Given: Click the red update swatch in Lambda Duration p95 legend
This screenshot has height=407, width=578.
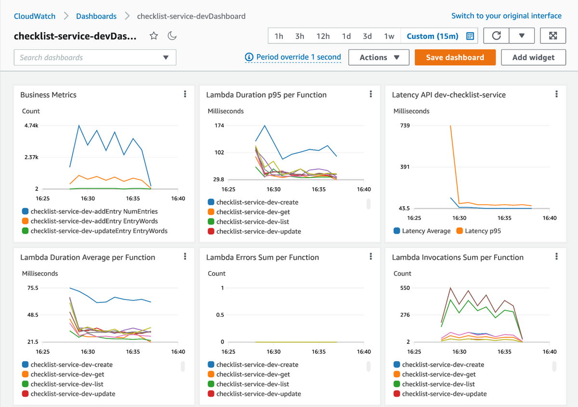Looking at the screenshot, I should pos(211,231).
